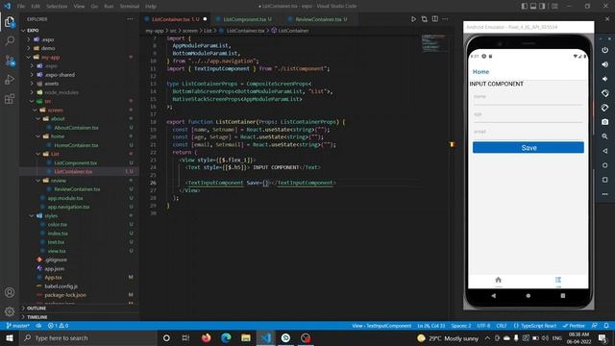The image size is (615, 346).
Task: Tap the Home tab icon in the phone app
Action: click(498, 280)
